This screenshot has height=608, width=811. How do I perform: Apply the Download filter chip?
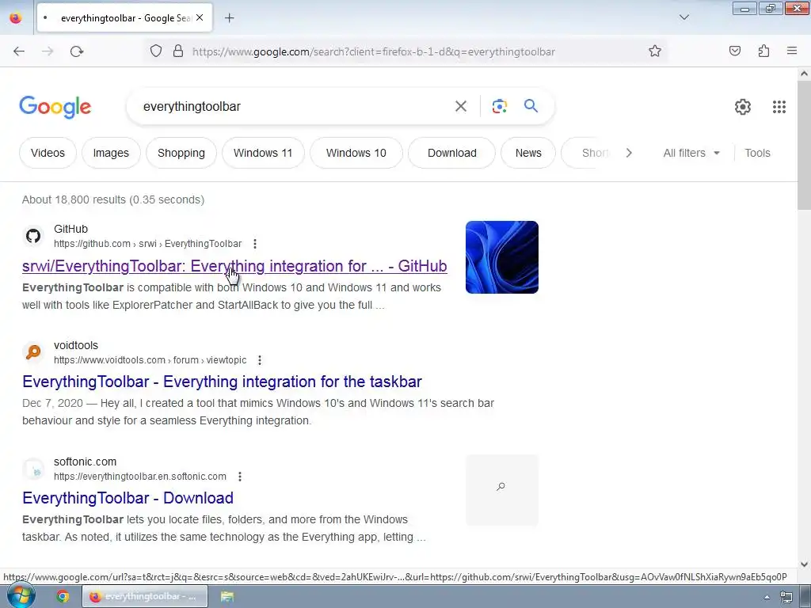click(x=451, y=153)
